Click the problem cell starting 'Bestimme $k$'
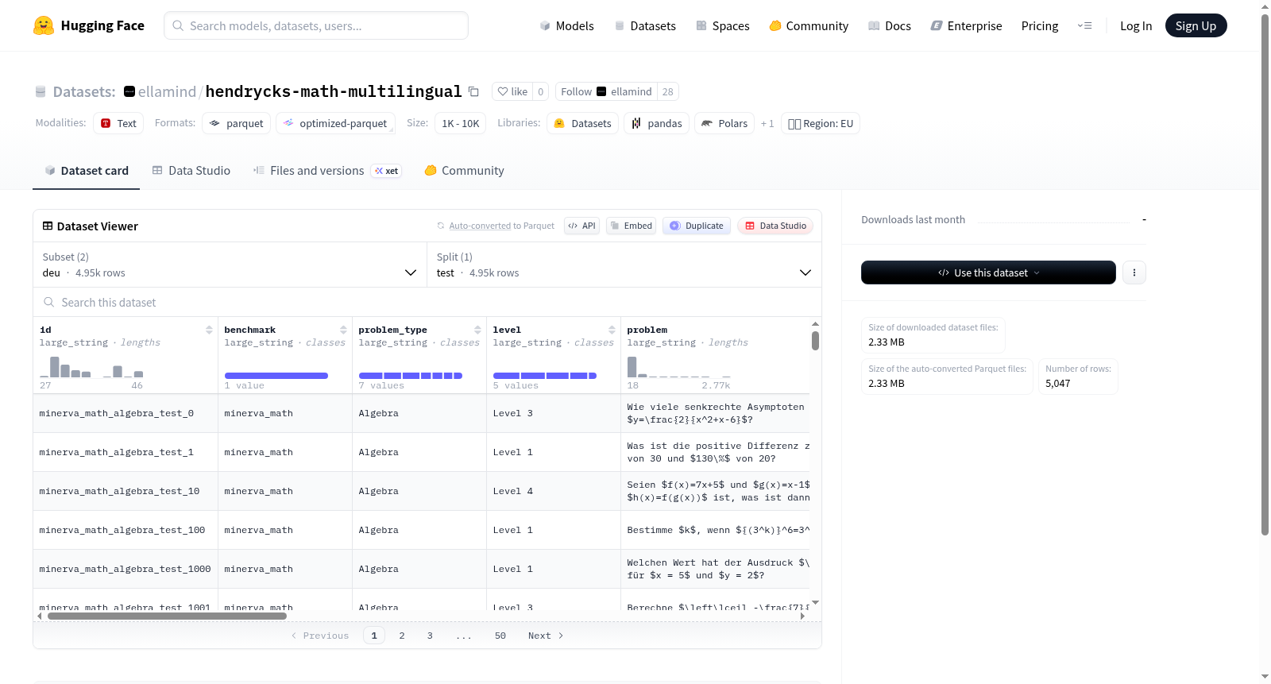This screenshot has width=1271, height=684. [x=715, y=530]
